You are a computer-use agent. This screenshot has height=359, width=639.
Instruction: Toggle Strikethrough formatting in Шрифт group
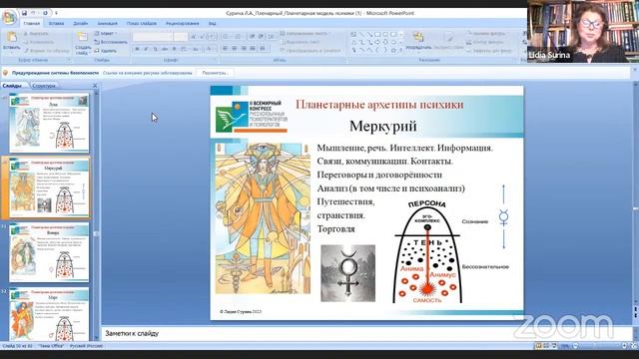coord(165,49)
